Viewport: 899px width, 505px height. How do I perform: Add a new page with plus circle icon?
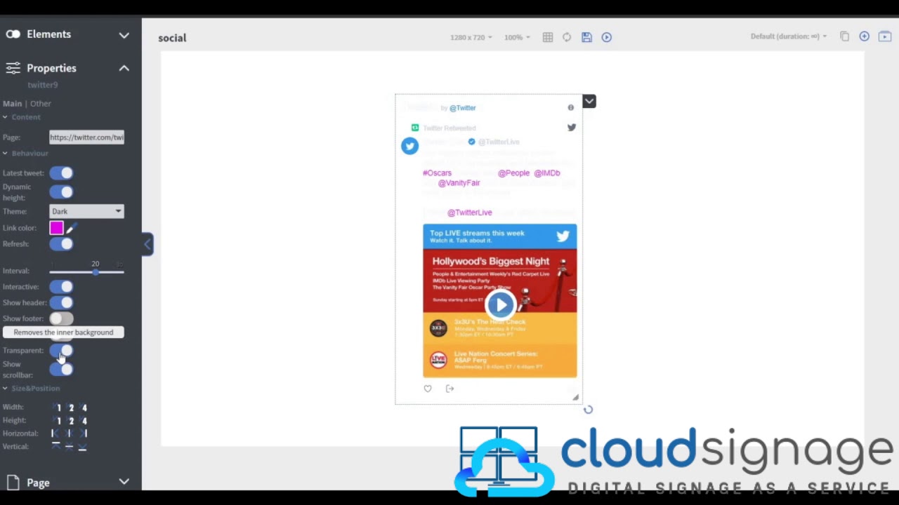pyautogui.click(x=865, y=36)
